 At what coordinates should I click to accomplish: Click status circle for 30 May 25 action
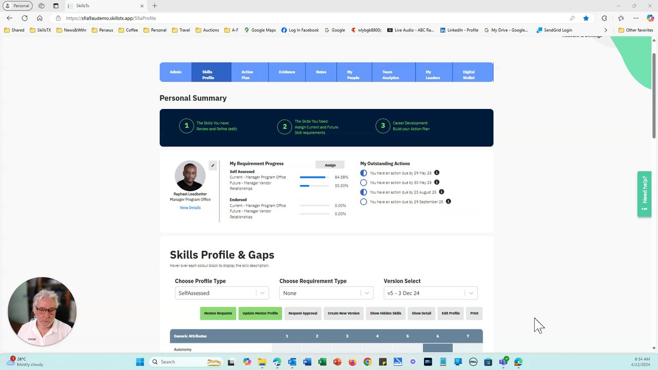[x=363, y=182]
